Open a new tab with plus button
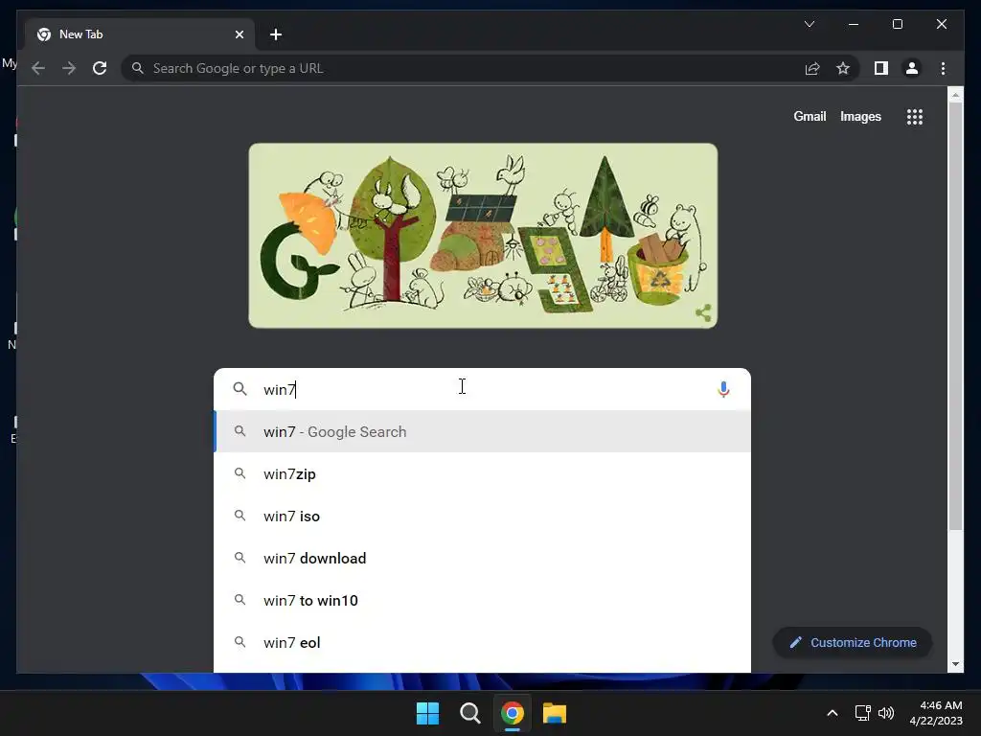 pos(275,34)
